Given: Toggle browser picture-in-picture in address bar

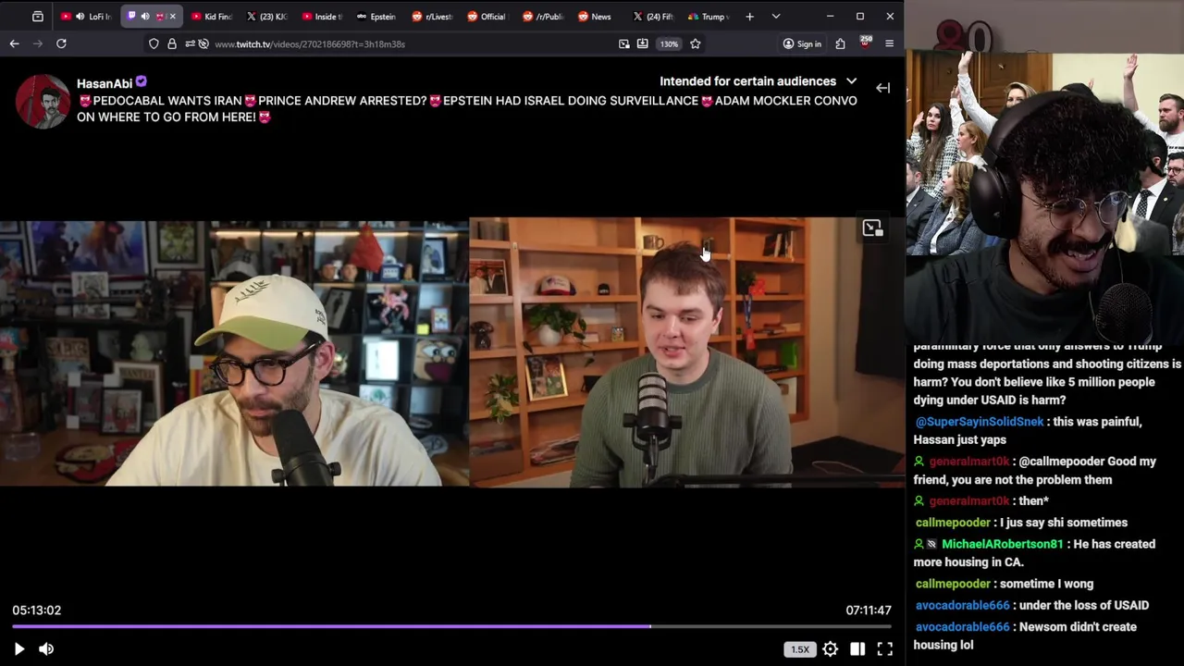Looking at the screenshot, I should [x=624, y=43].
